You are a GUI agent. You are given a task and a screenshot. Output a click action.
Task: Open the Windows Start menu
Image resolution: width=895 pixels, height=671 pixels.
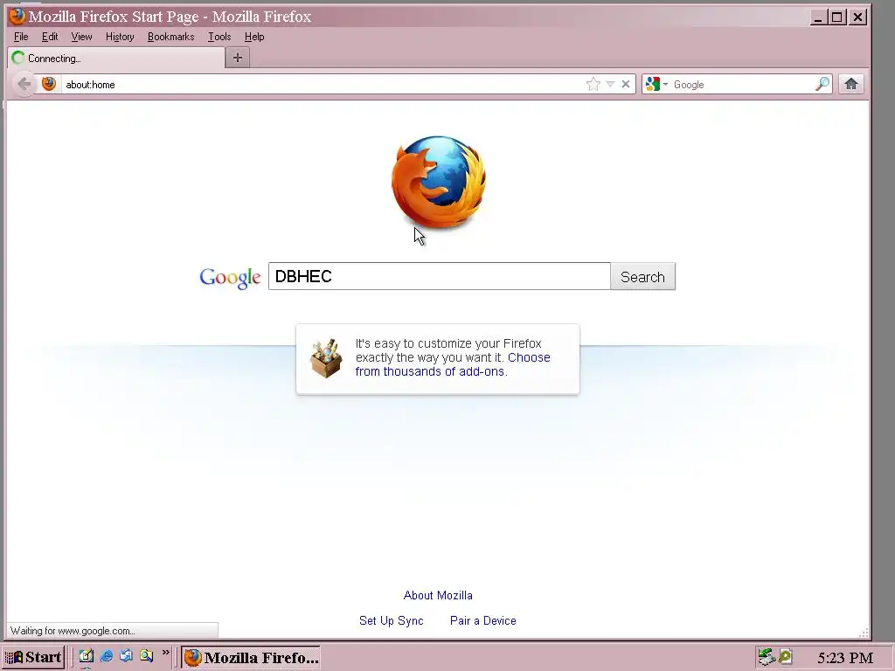(x=34, y=657)
